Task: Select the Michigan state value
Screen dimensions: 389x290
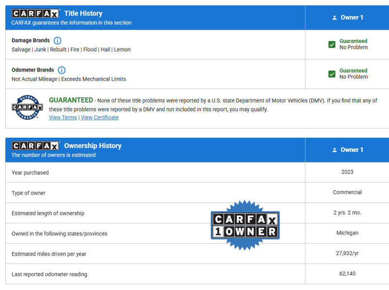Action: 347,233
